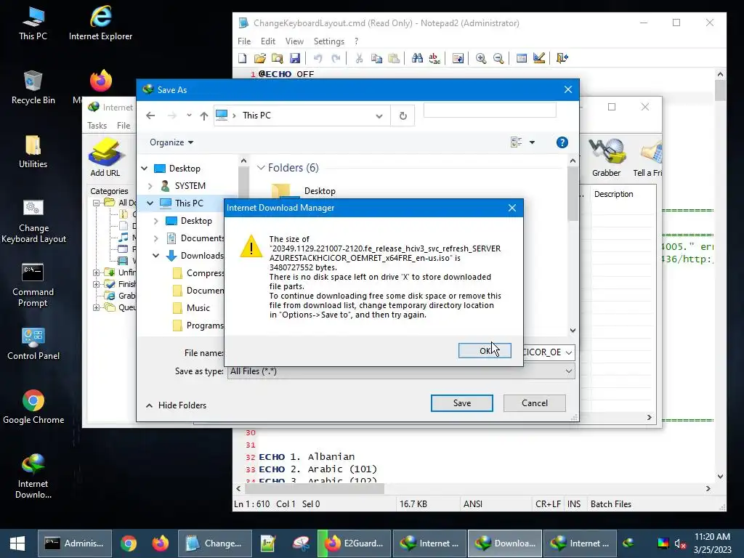Click Notepad2 Find binoculars icon

[417, 58]
